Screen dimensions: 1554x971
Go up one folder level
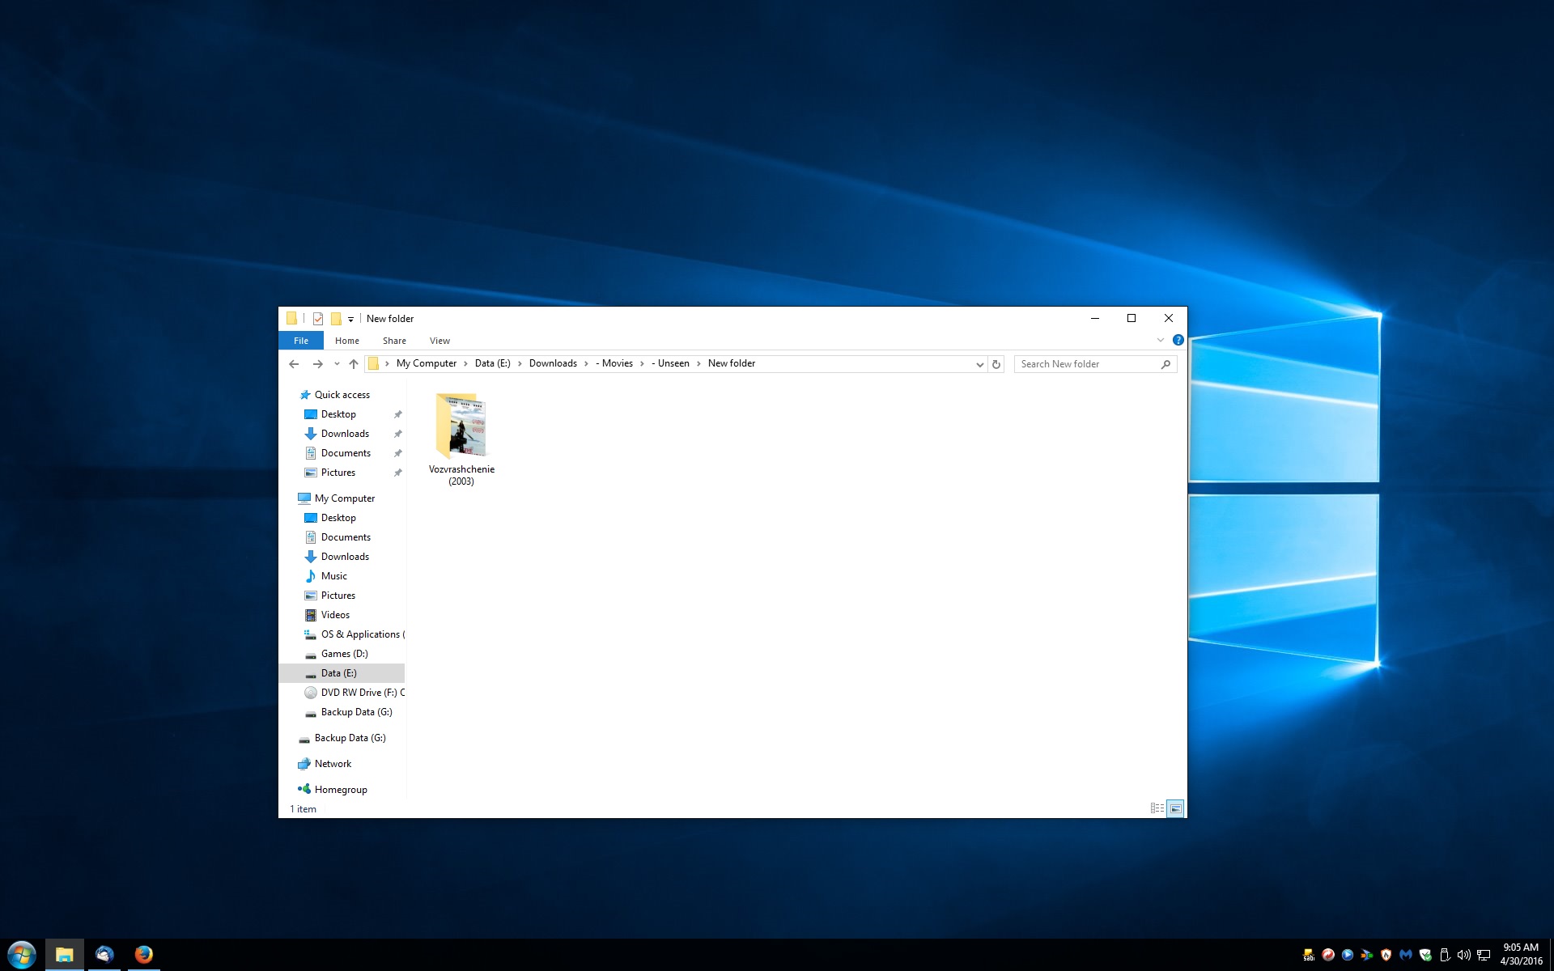pos(354,364)
